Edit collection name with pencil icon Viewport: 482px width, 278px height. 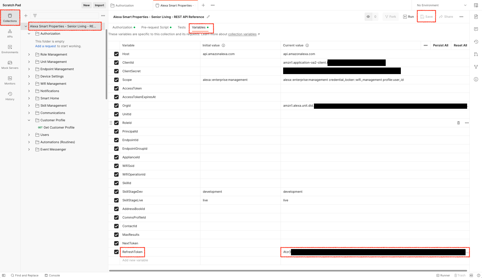tap(208, 17)
